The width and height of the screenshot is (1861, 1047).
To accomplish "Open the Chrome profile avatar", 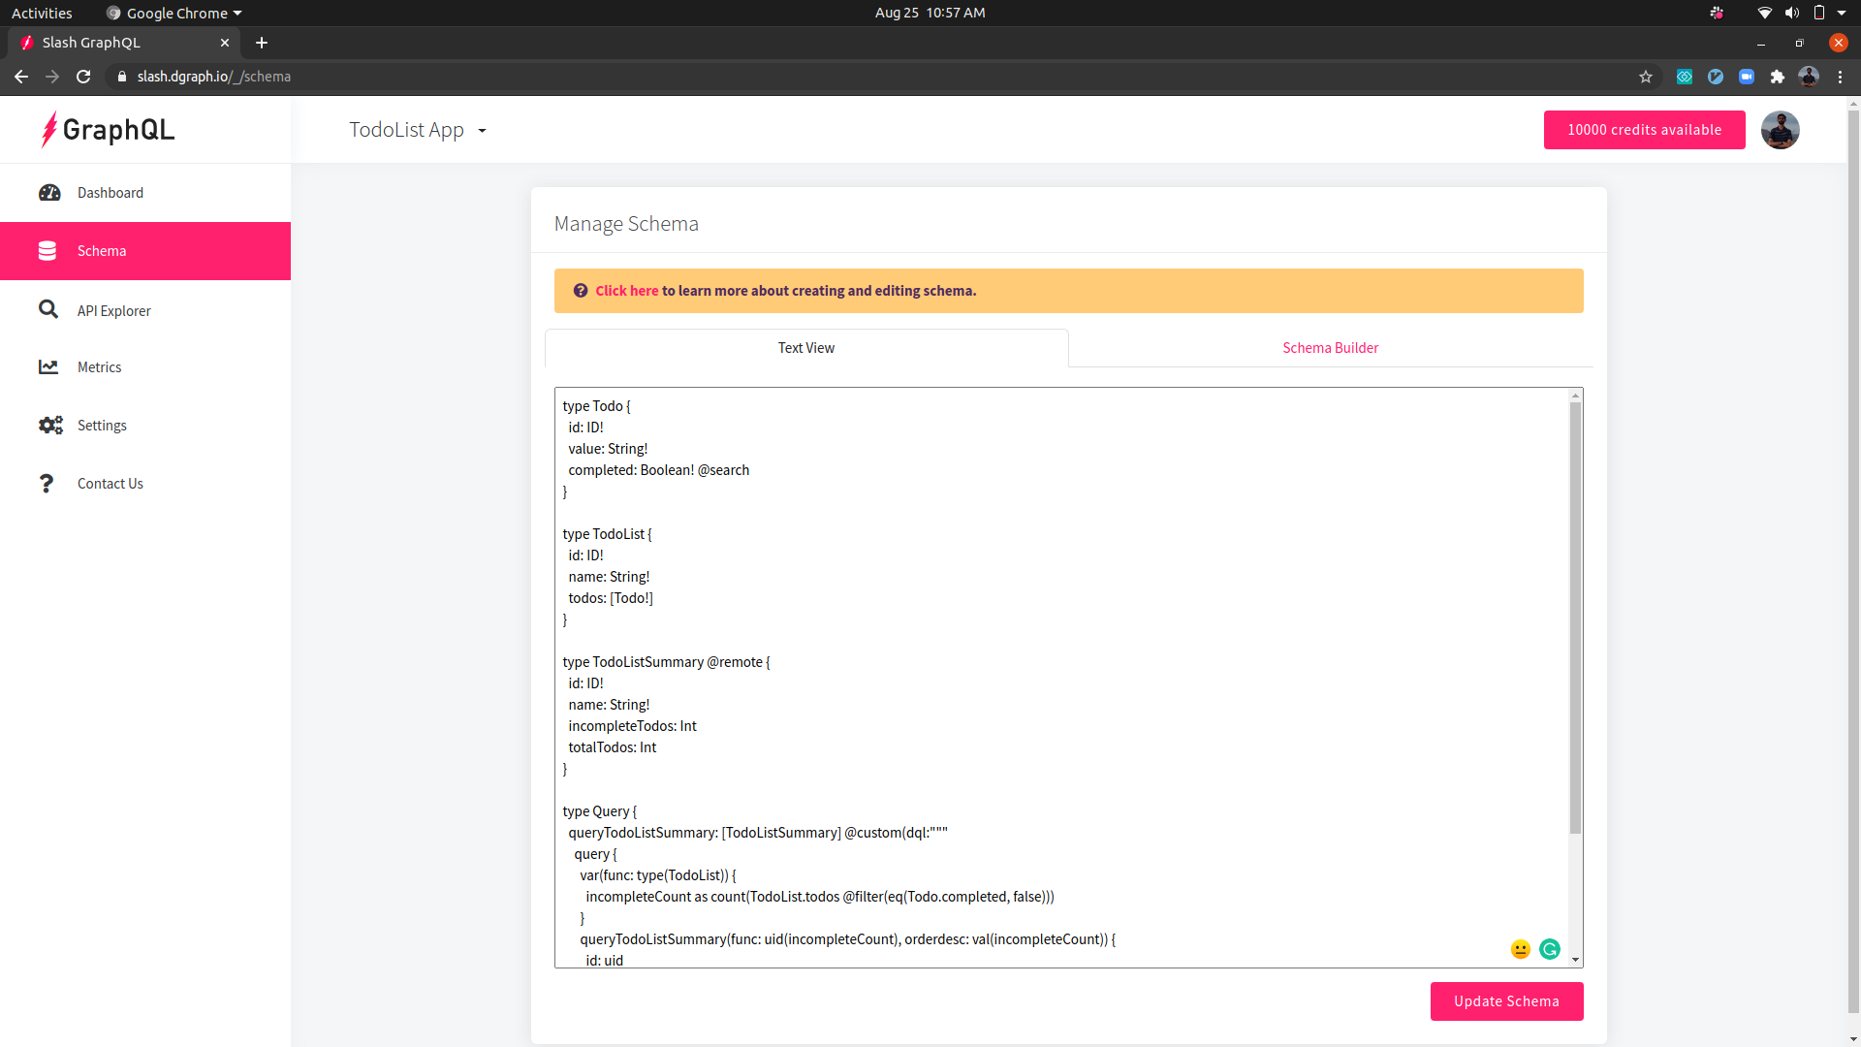I will [1808, 77].
